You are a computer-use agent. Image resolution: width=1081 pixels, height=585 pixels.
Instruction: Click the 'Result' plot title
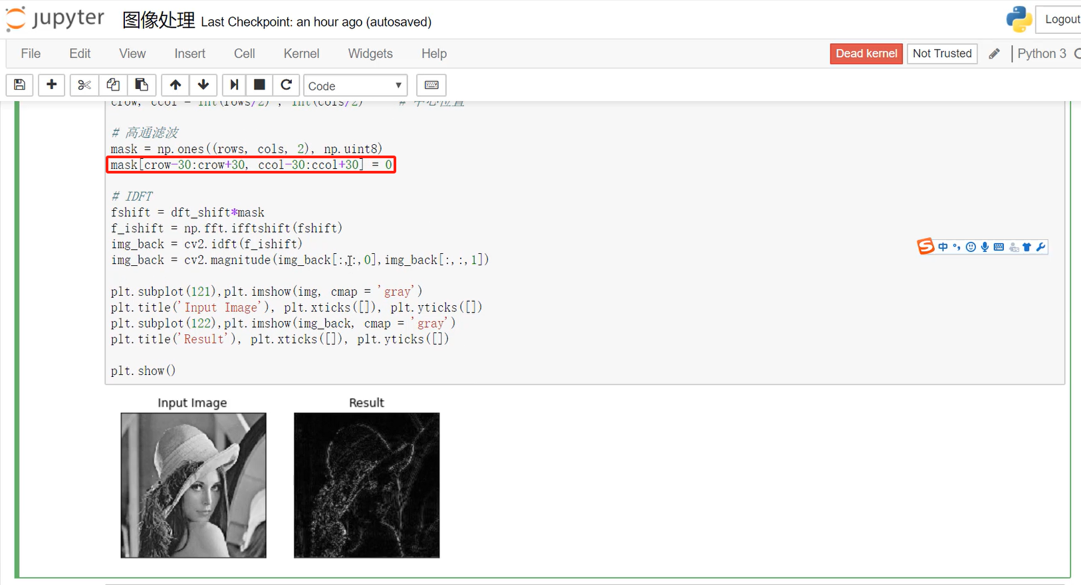(366, 403)
